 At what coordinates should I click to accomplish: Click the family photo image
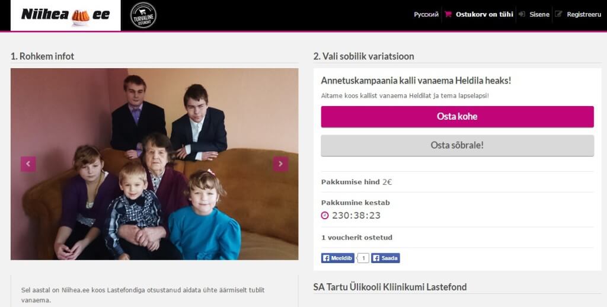[x=155, y=164]
